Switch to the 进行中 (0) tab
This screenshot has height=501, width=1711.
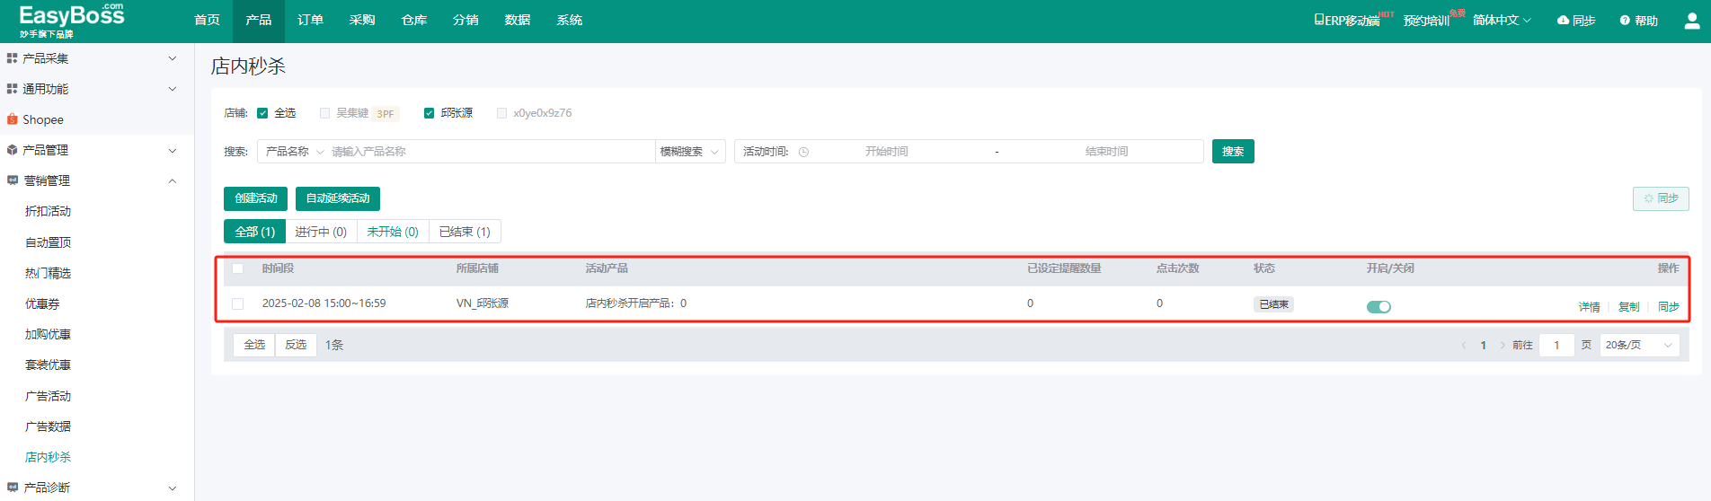tap(321, 232)
